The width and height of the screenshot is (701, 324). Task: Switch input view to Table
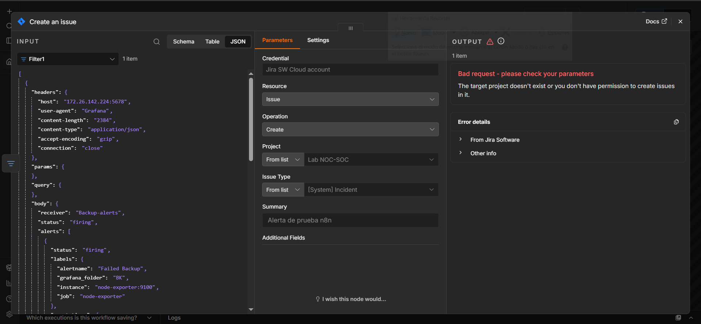point(212,42)
